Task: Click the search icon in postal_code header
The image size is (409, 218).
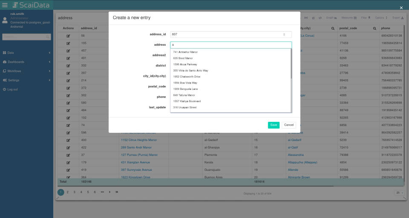Action: 374,29
